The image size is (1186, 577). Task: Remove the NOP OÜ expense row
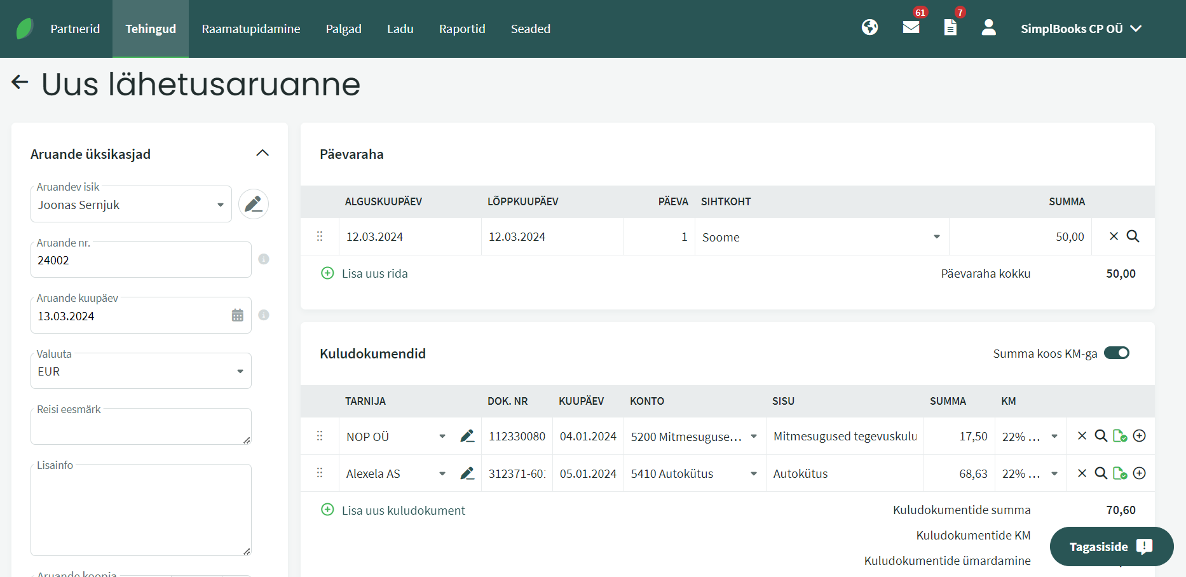pyautogui.click(x=1082, y=436)
